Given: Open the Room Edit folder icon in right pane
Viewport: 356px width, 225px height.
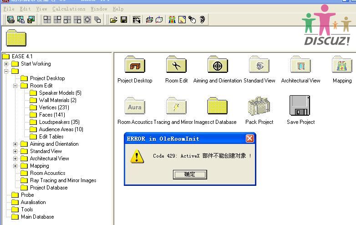Looking at the screenshot, I should tap(177, 65).
